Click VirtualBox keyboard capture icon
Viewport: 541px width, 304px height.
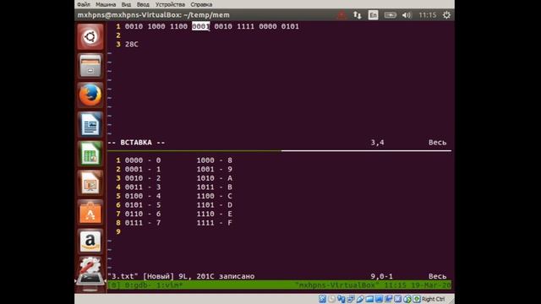[417, 299]
